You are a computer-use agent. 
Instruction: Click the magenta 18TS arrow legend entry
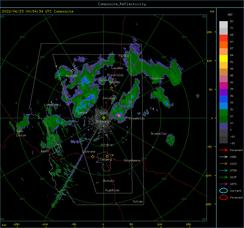pos(223,184)
